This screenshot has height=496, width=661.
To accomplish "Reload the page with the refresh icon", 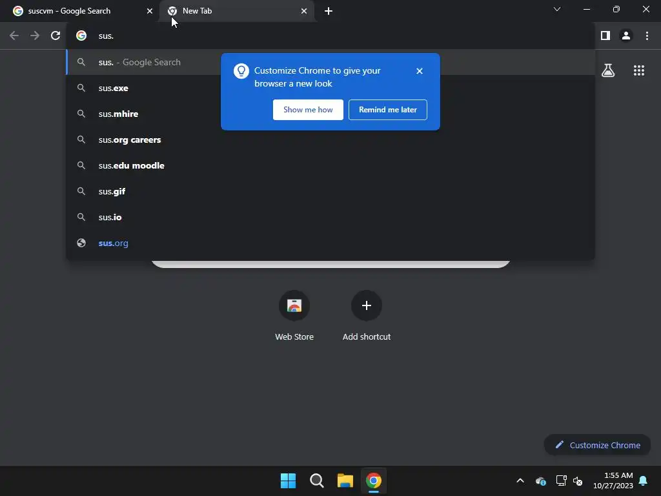I will [56, 36].
